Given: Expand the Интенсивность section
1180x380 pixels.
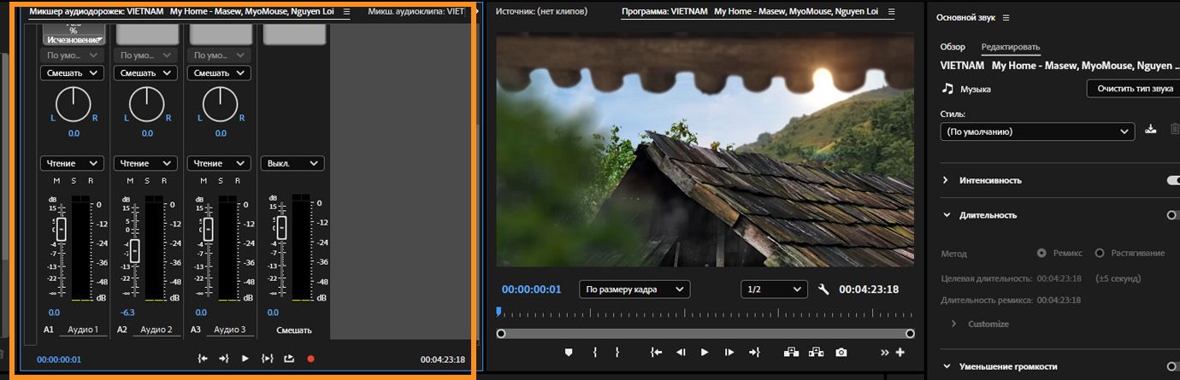Looking at the screenshot, I should pos(946,180).
